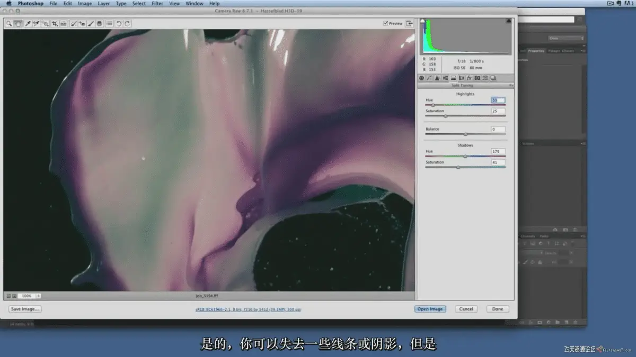Screen dimensions: 636x357
Task: Click the Highlights Saturation field showing 25
Action: [498, 111]
